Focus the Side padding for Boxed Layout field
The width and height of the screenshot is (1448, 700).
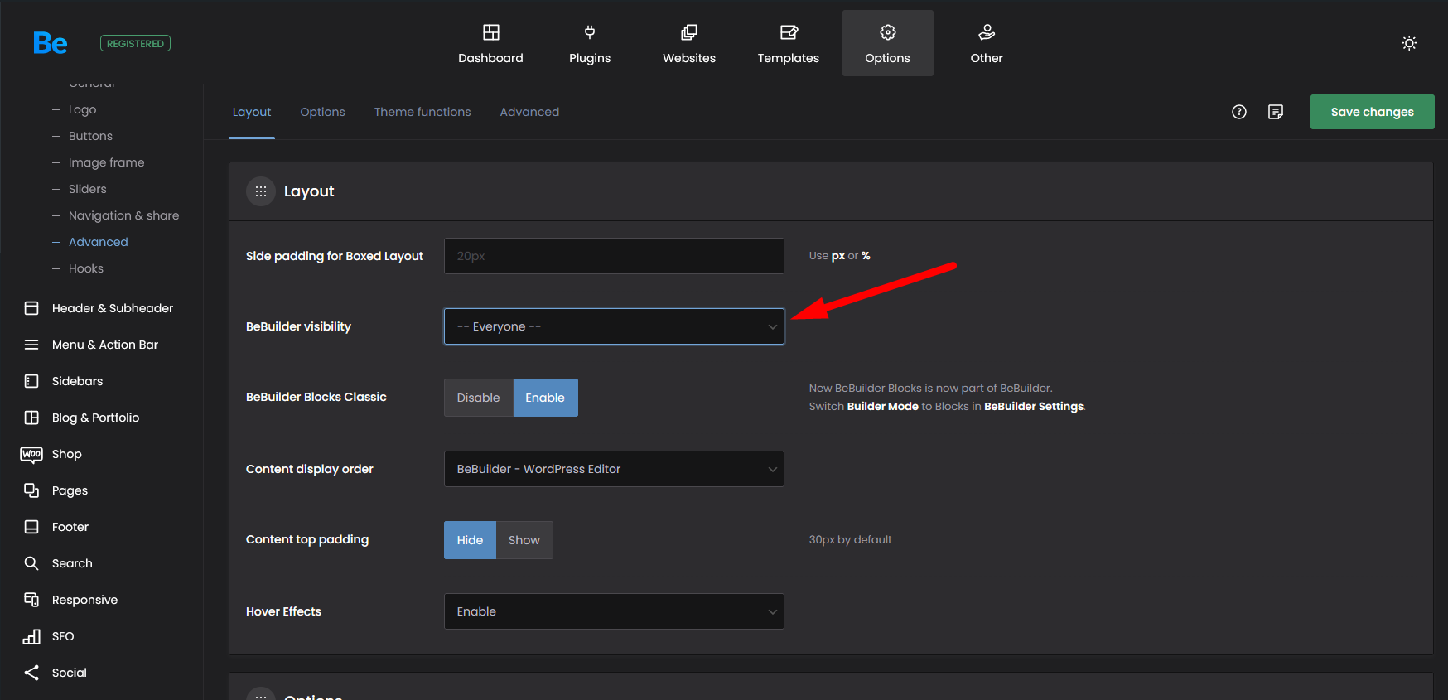coord(614,256)
